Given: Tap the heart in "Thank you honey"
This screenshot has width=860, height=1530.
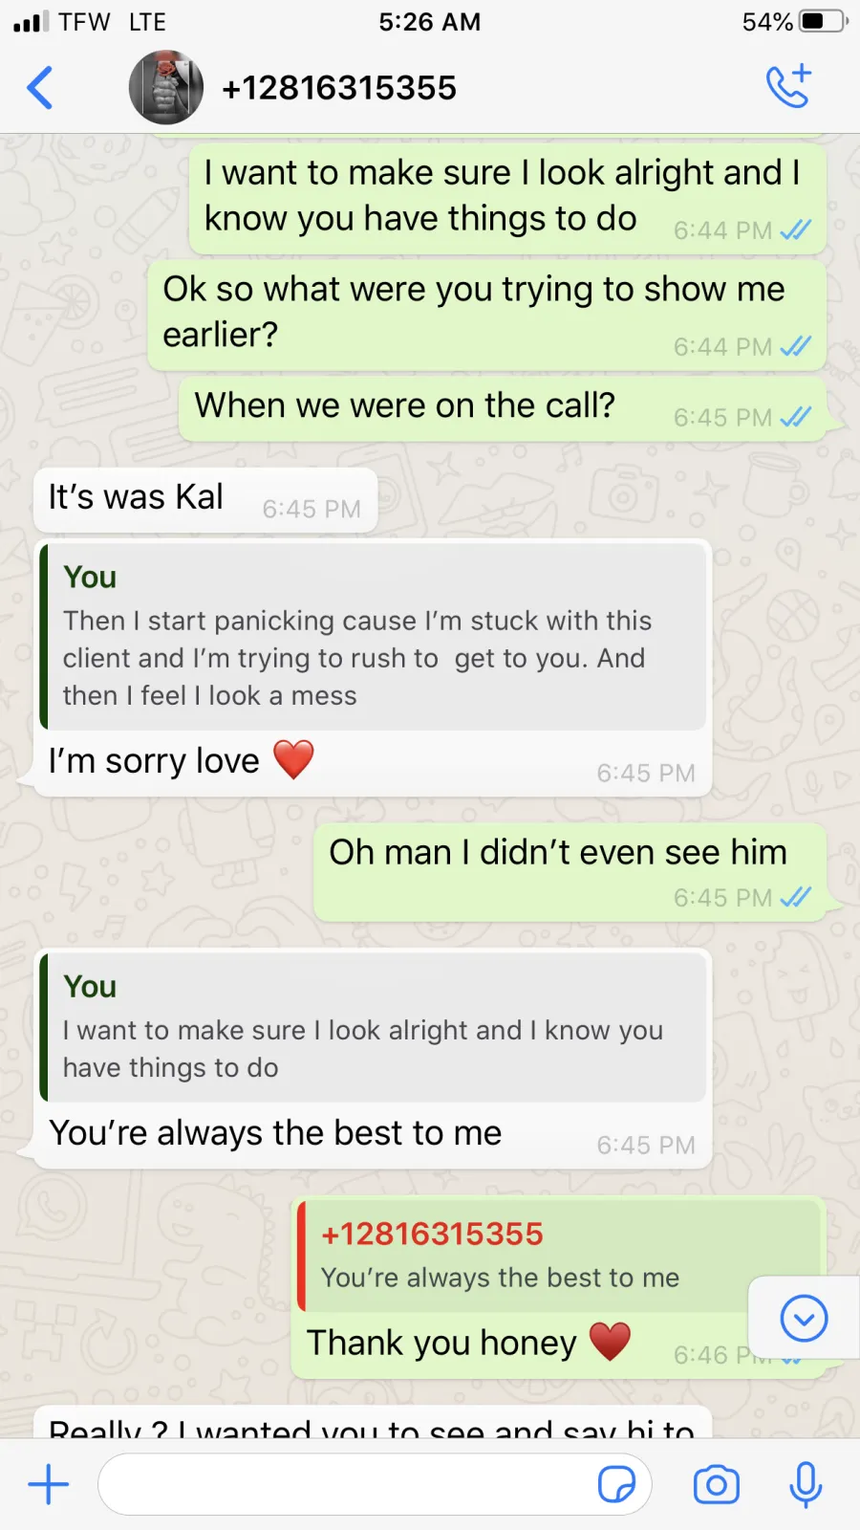Looking at the screenshot, I should click(610, 1342).
